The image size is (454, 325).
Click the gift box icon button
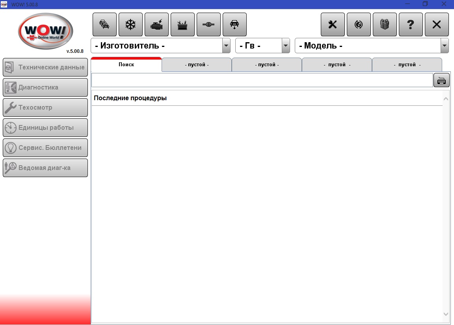pos(385,24)
